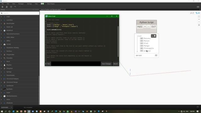The image size is (201, 113).
Task: Expand the Logic library category
Action: 1,17
